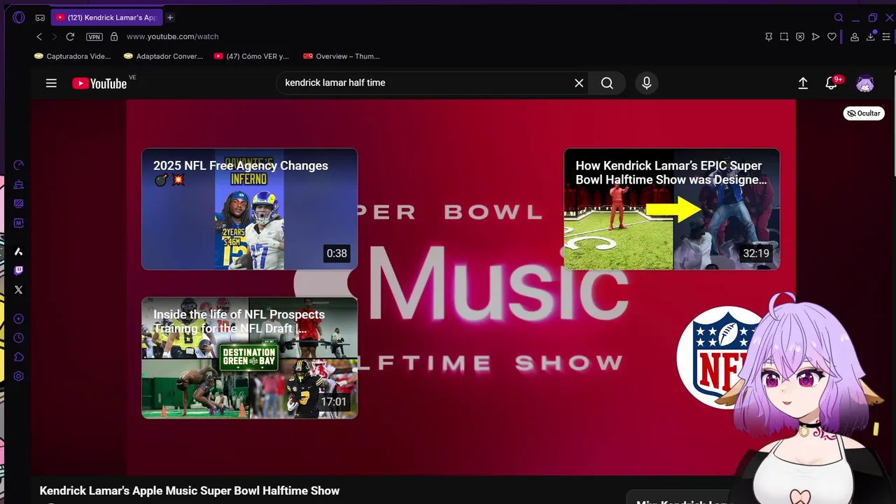The height and width of the screenshot is (504, 896).
Task: Open the Opera main menu logo
Action: pos(19,17)
